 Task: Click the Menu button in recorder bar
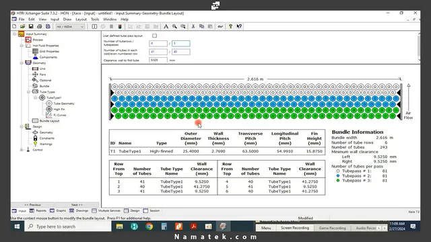[266, 228]
